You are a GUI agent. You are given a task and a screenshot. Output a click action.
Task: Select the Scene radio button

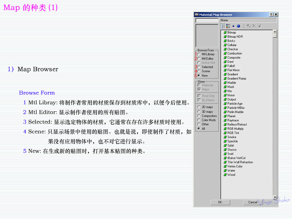click(x=199, y=71)
